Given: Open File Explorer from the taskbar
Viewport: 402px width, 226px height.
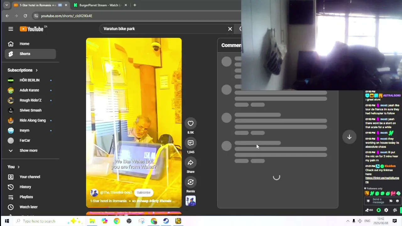Looking at the screenshot, I should (x=92, y=221).
